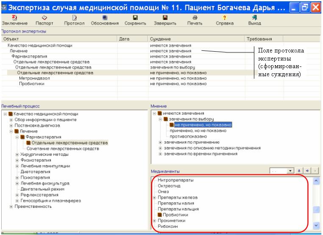Select 'противопоказано' in the opinion tree

[188, 137]
